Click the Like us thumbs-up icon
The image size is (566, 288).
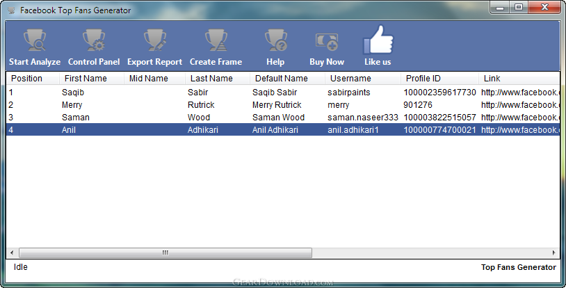[x=378, y=40]
